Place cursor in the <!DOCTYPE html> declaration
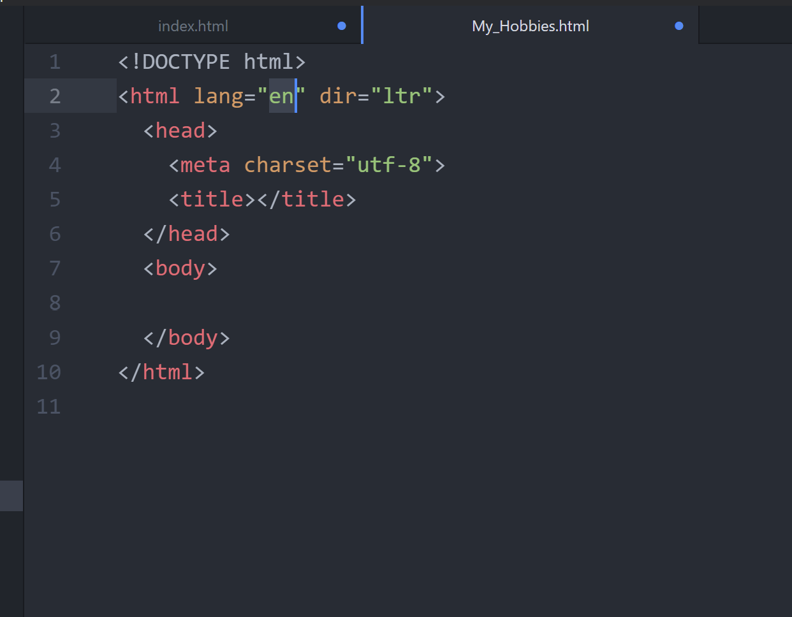 point(212,62)
